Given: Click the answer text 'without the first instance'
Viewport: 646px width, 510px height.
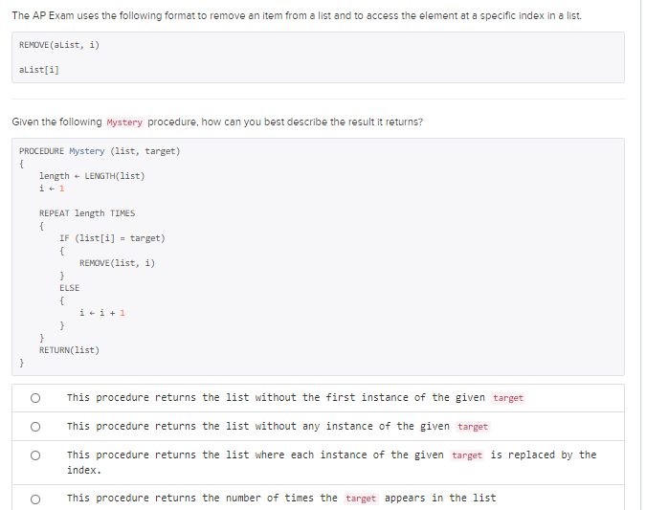Looking at the screenshot, I should [x=332, y=397].
